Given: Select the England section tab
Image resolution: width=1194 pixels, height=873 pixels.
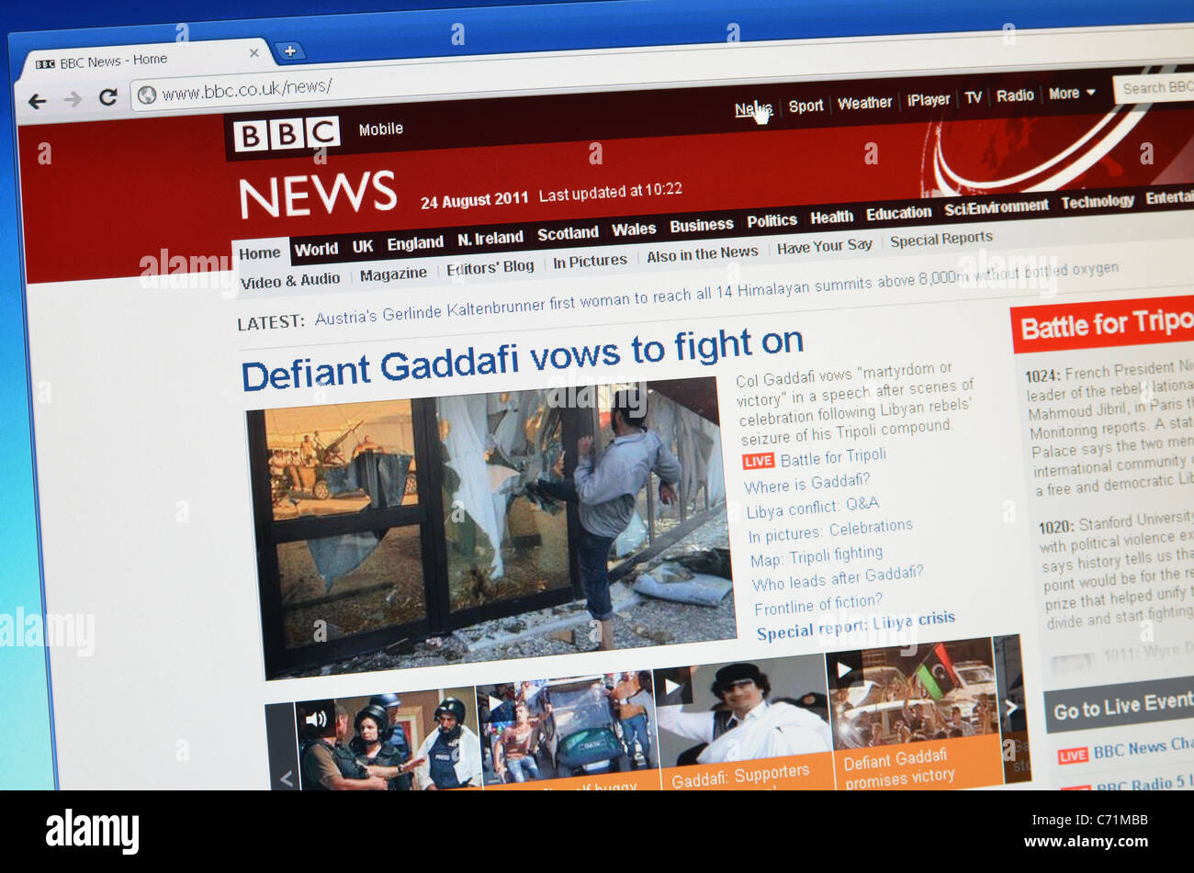Looking at the screenshot, I should pyautogui.click(x=415, y=243).
